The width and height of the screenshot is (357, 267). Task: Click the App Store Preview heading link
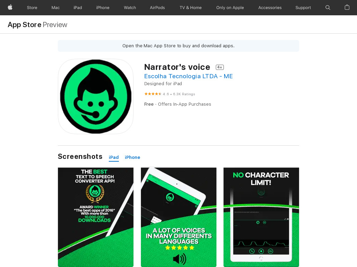[x=38, y=25]
